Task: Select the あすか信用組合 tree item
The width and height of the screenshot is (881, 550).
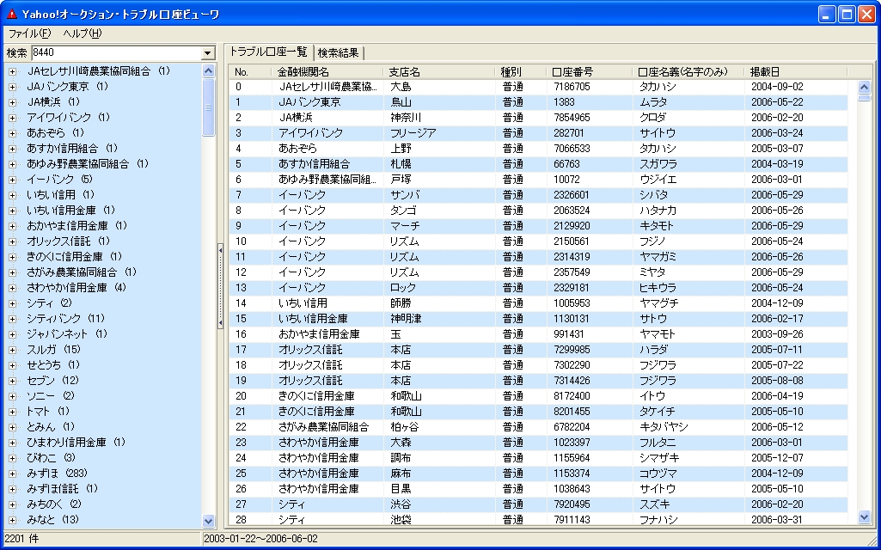Action: [x=72, y=149]
